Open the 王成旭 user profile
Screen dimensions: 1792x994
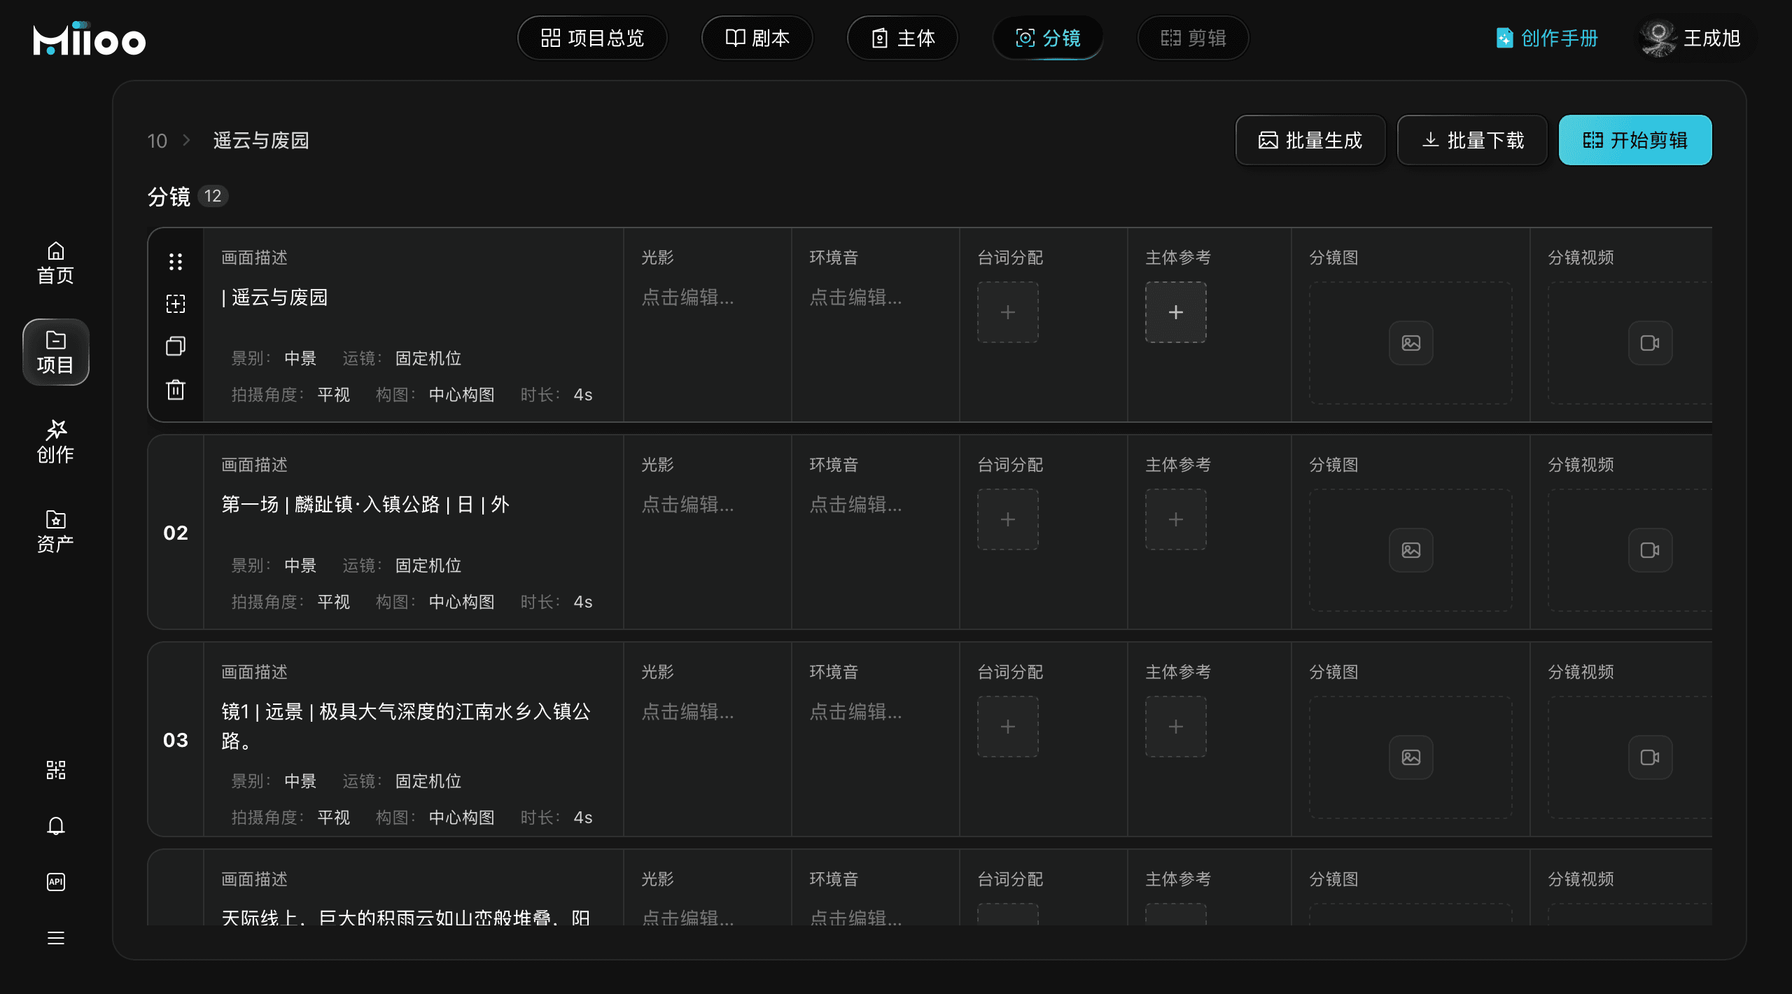tap(1693, 38)
